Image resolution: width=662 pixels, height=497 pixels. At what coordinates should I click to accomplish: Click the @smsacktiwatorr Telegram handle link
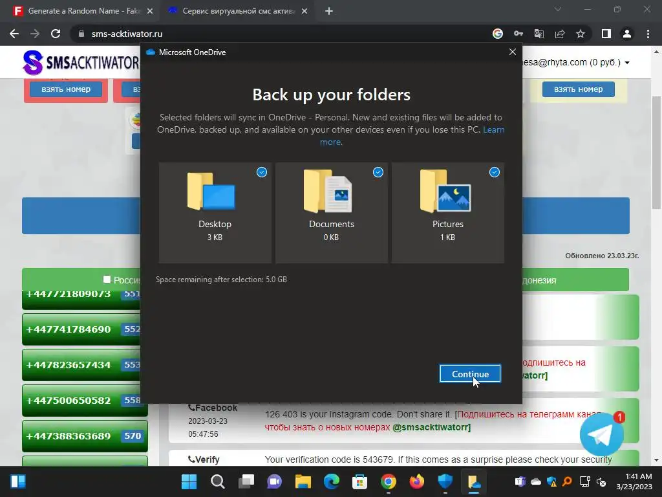click(x=431, y=427)
